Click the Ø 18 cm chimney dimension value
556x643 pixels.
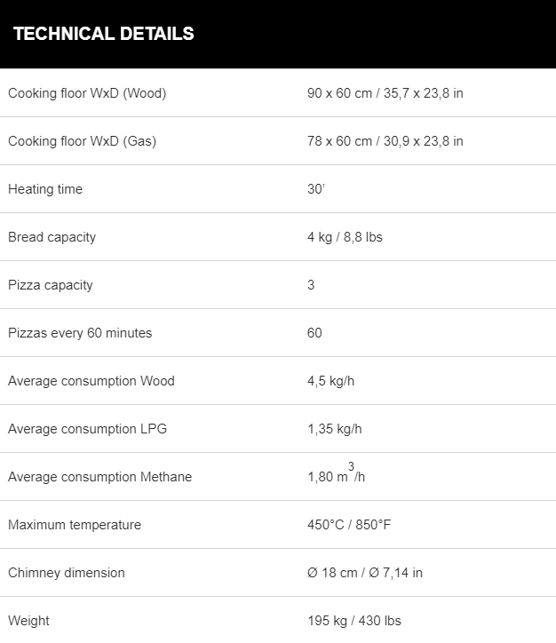click(365, 573)
